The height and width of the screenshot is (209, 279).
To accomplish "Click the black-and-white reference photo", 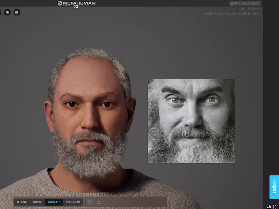I will point(191,121).
